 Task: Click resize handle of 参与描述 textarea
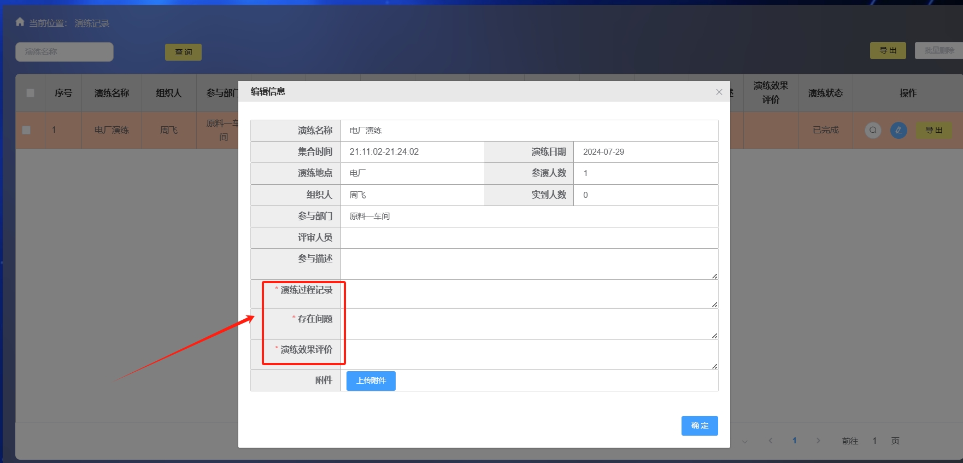[x=714, y=276]
